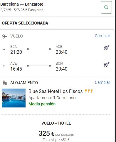
Task: Click the 21:20 BCN departure time
Action: [x=16, y=52]
